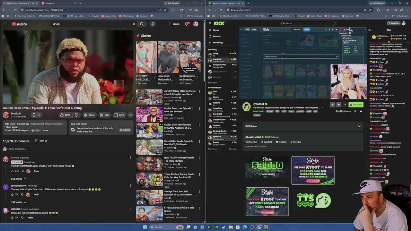Clip the YouTube video
The image size is (411, 231).
click(x=104, y=115)
